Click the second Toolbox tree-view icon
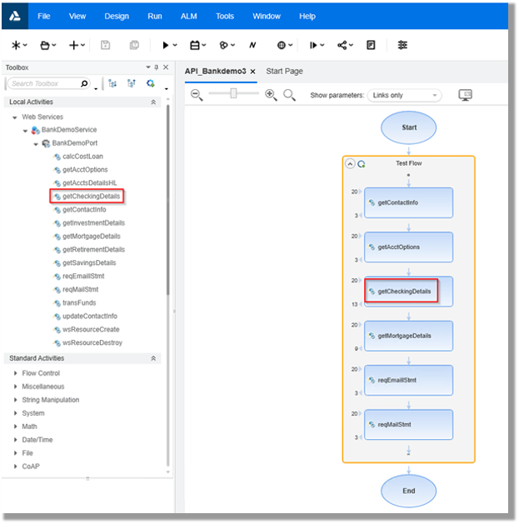519x524 pixels. [x=132, y=83]
